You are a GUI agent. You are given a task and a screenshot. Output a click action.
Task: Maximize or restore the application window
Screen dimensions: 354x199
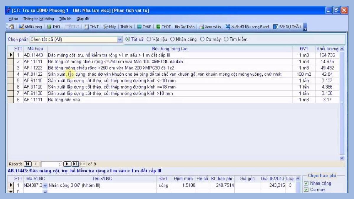pos(337,11)
